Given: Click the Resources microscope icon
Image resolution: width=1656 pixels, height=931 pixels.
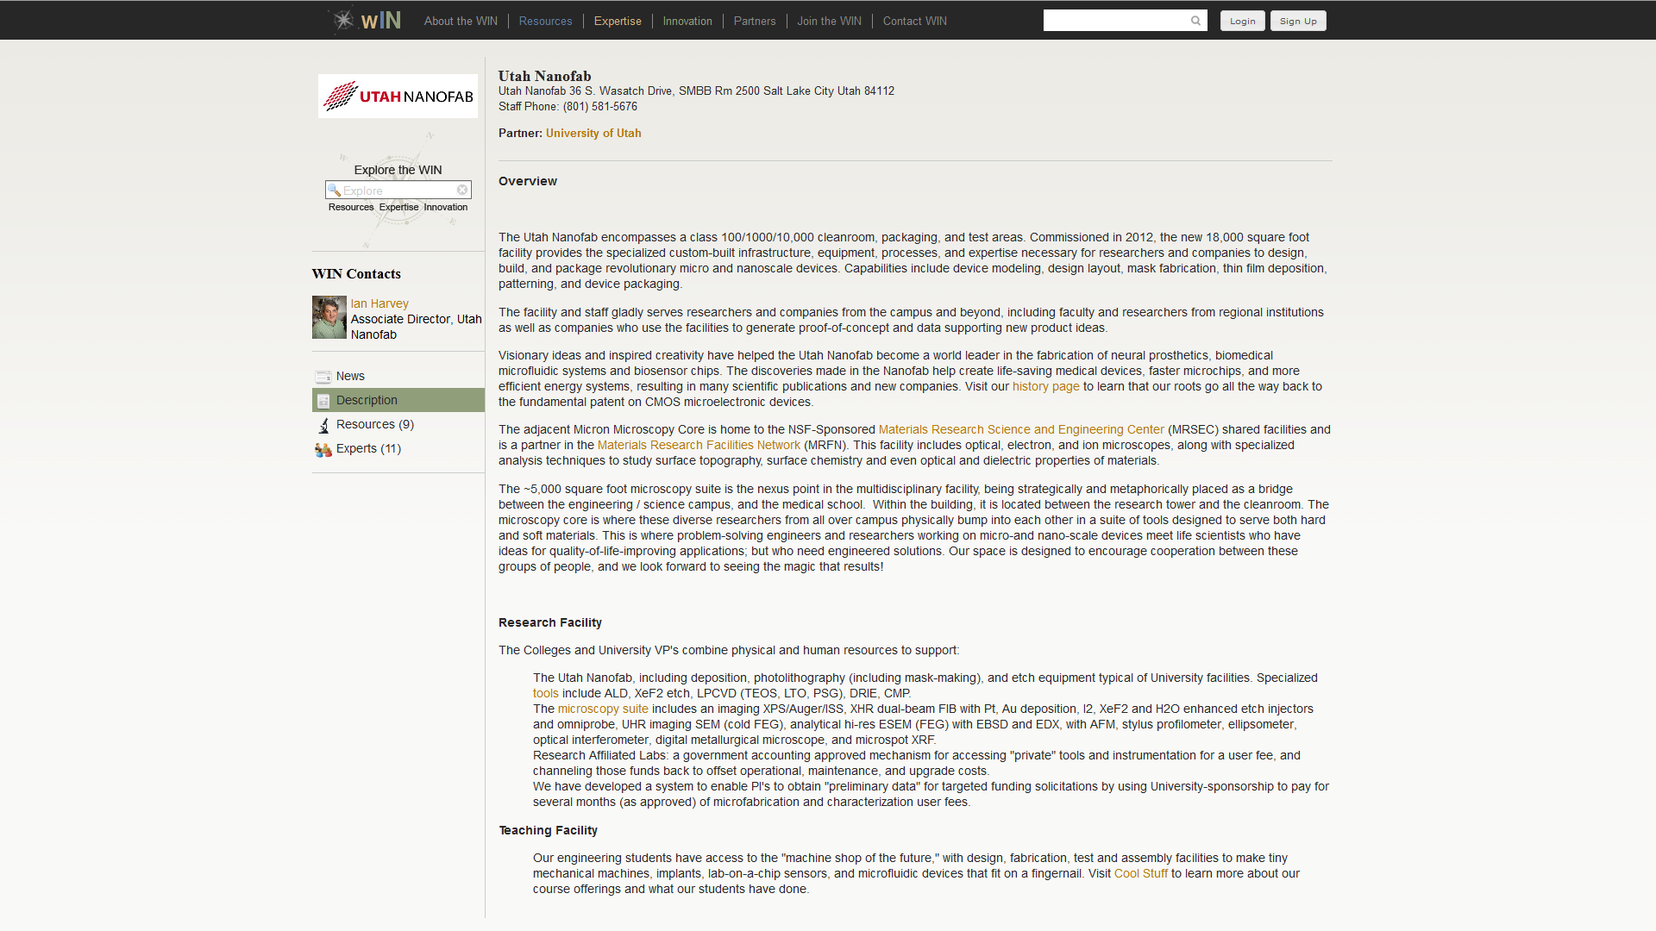Looking at the screenshot, I should coord(323,425).
